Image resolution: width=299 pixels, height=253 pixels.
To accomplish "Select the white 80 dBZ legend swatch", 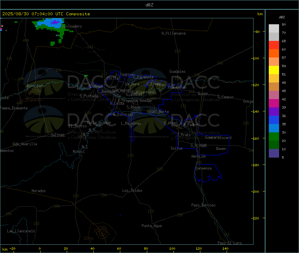I will pos(274,29).
